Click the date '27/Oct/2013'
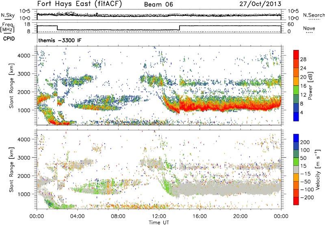The height and width of the screenshot is (225, 325). [260, 4]
